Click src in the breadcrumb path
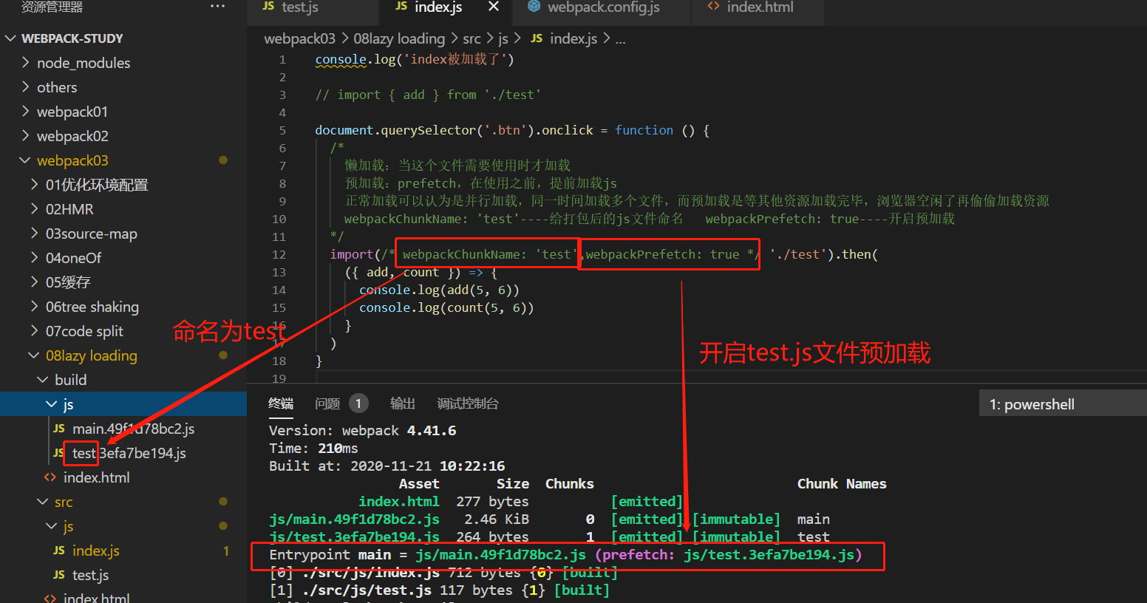The height and width of the screenshot is (603, 1147). (x=472, y=38)
